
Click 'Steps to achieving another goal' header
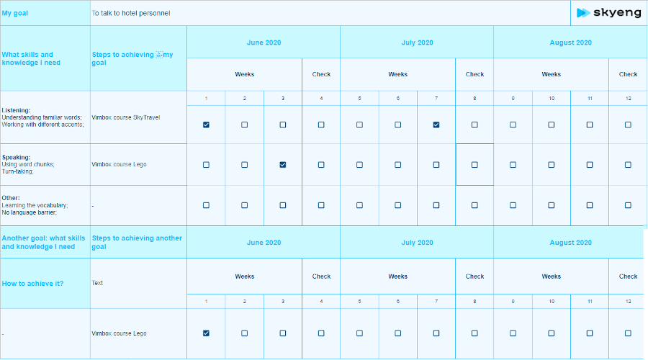[x=138, y=242]
